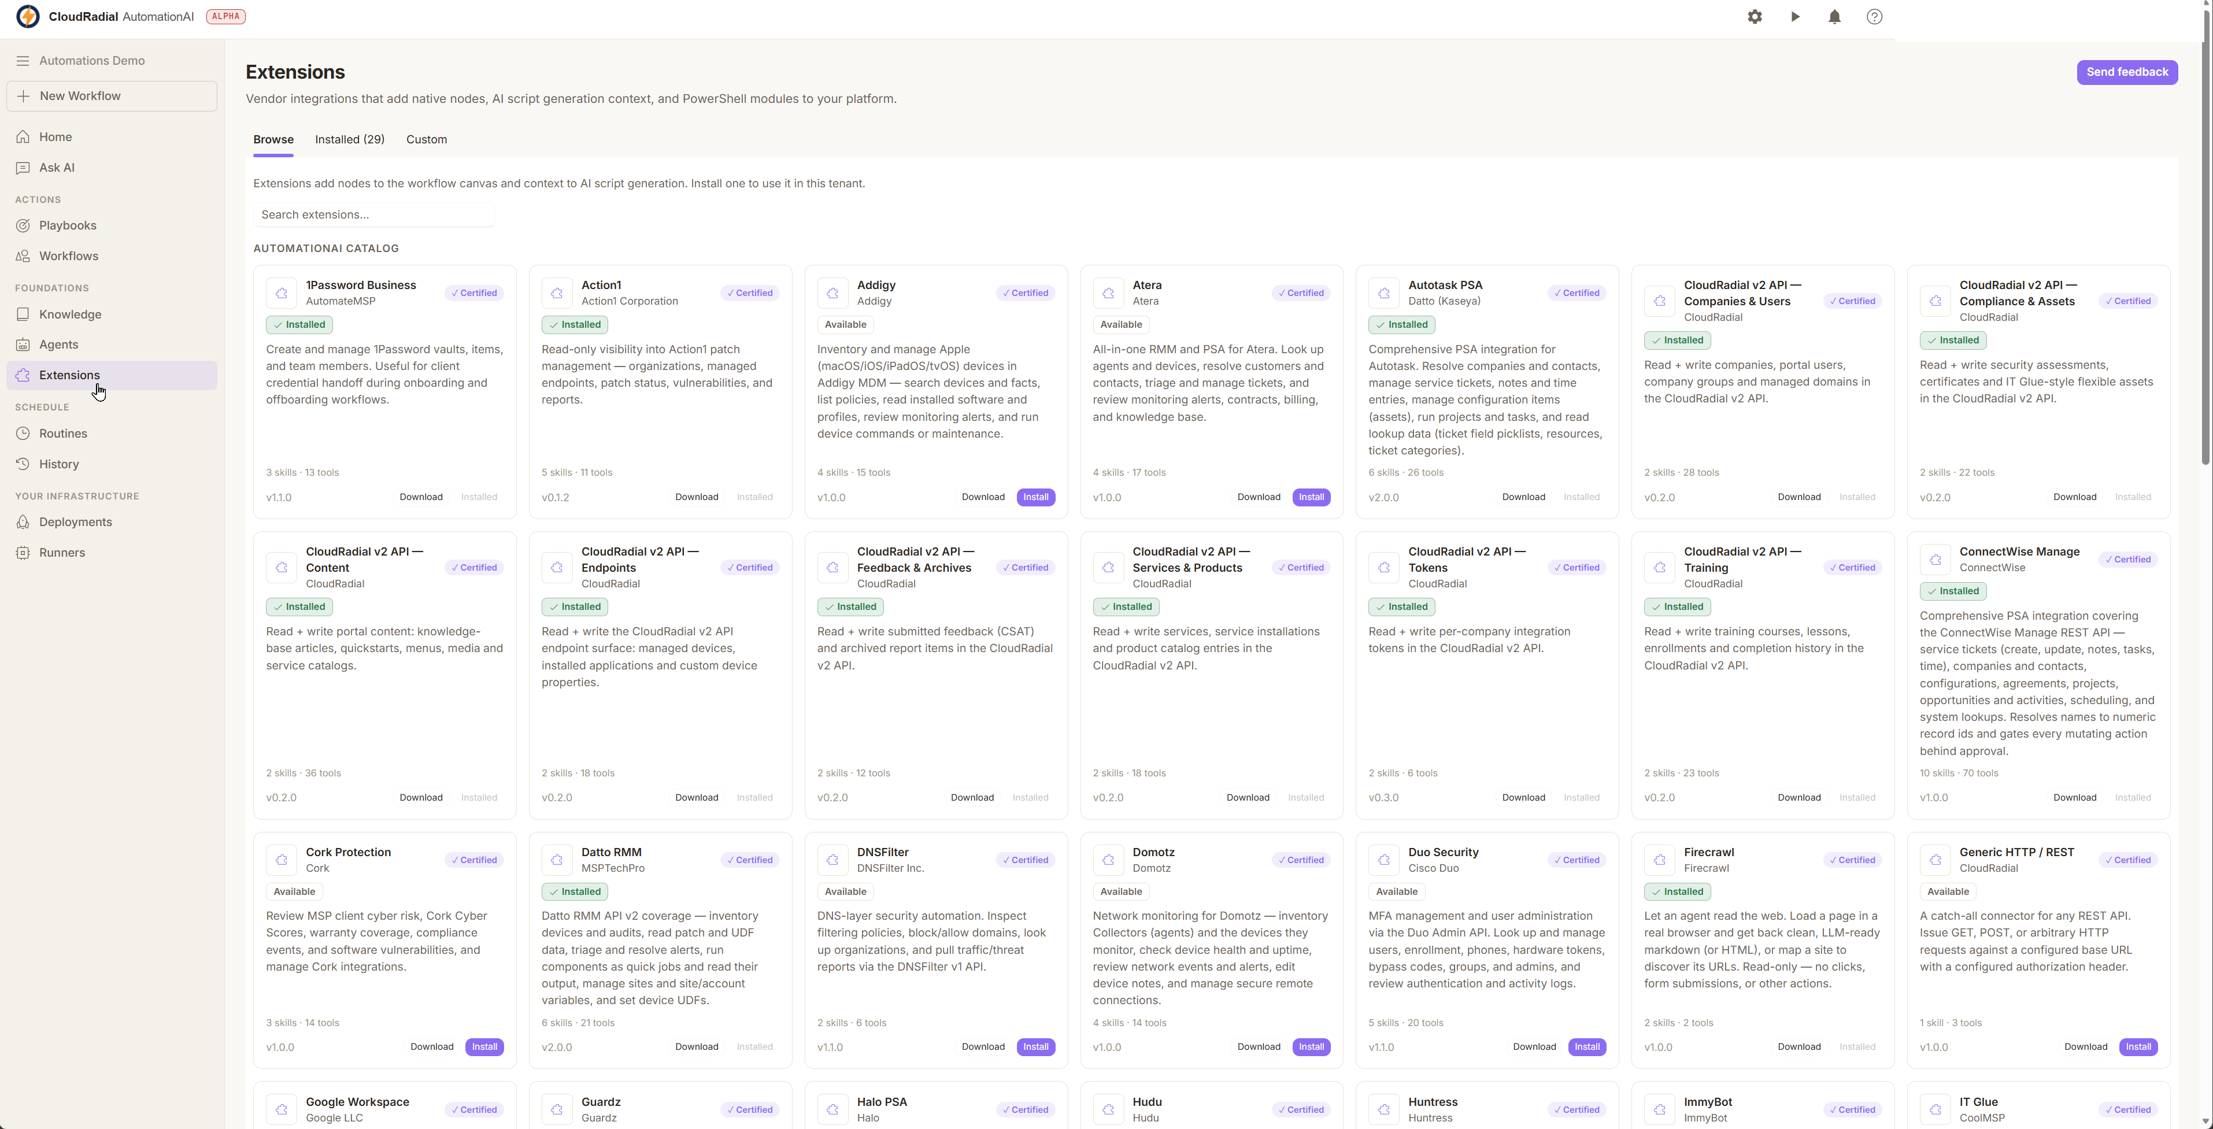Open the help question mark icon
Image resolution: width=2213 pixels, height=1129 pixels.
point(1874,16)
